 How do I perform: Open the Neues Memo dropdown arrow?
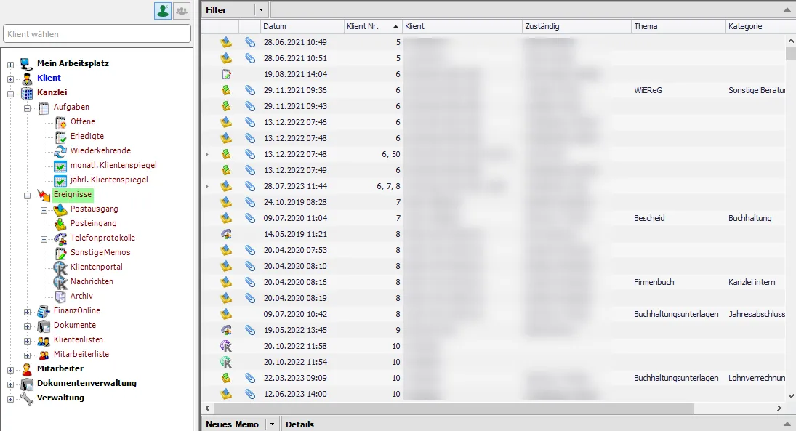[x=272, y=424]
